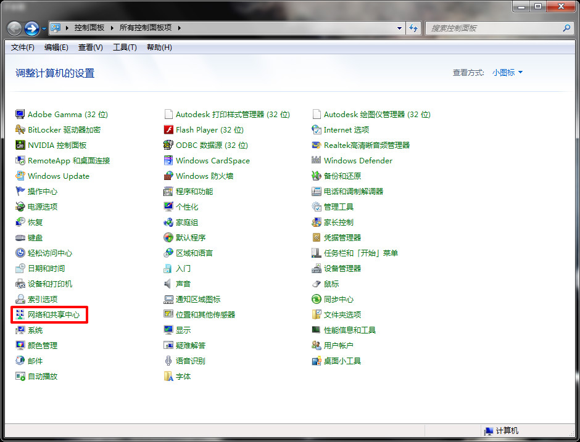Open the 文件夹选项 link
The image size is (580, 442).
(x=342, y=314)
